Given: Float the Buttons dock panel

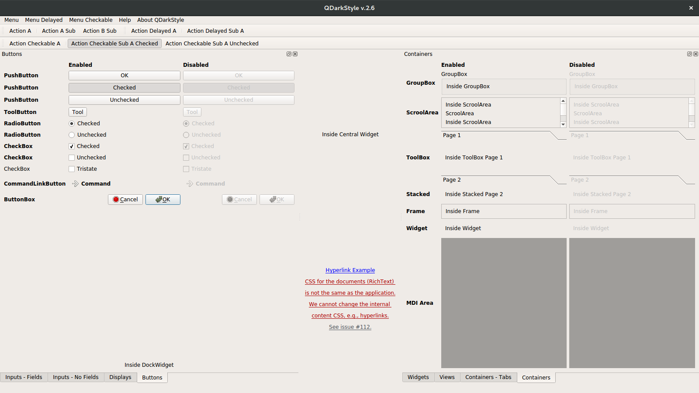Looking at the screenshot, I should pyautogui.click(x=289, y=54).
